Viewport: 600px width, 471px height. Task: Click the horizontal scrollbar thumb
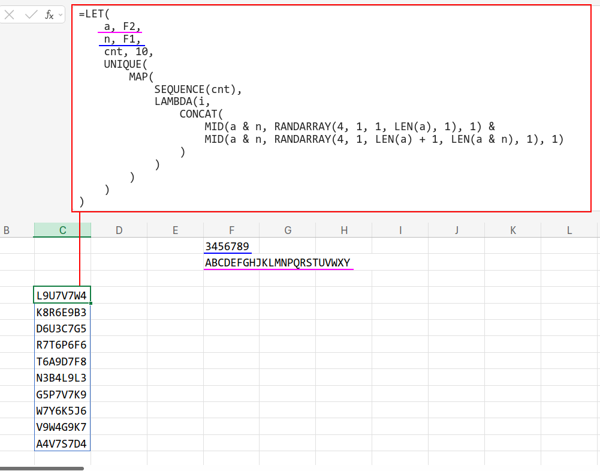click(42, 468)
